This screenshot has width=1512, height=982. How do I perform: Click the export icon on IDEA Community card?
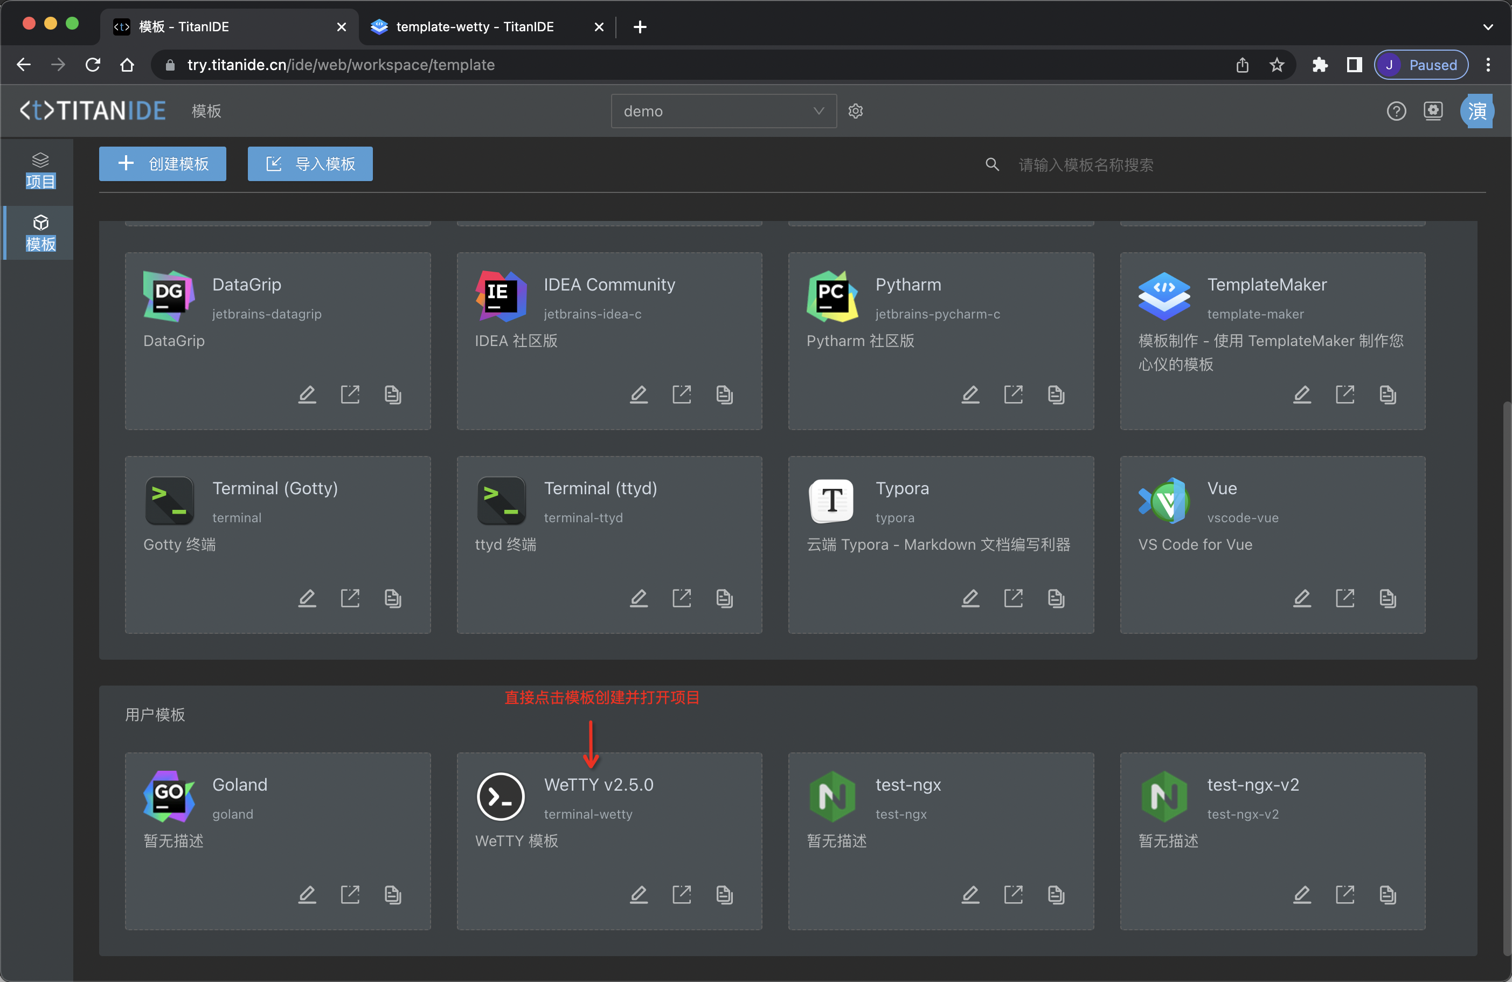[x=682, y=394]
